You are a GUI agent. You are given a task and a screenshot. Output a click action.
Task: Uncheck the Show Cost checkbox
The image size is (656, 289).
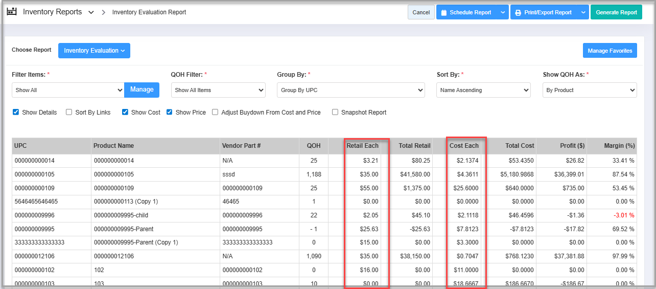tap(125, 112)
